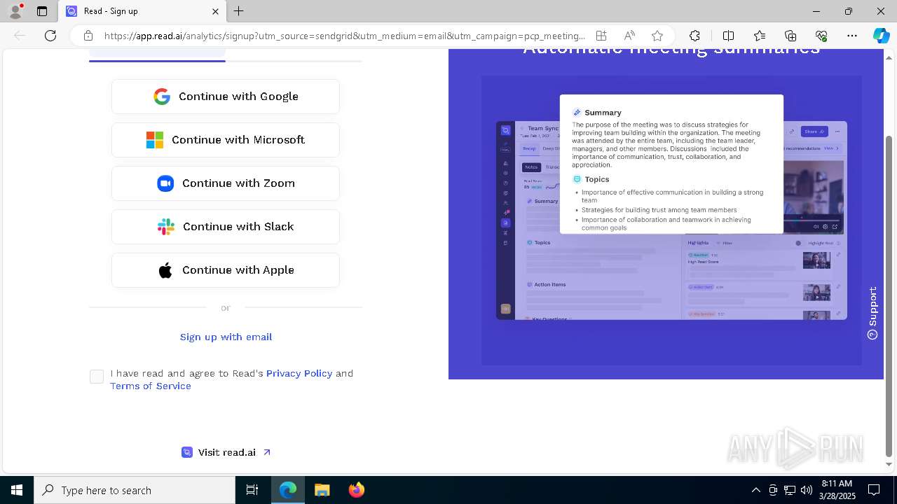
Task: Open app available install icon
Action: pyautogui.click(x=601, y=36)
